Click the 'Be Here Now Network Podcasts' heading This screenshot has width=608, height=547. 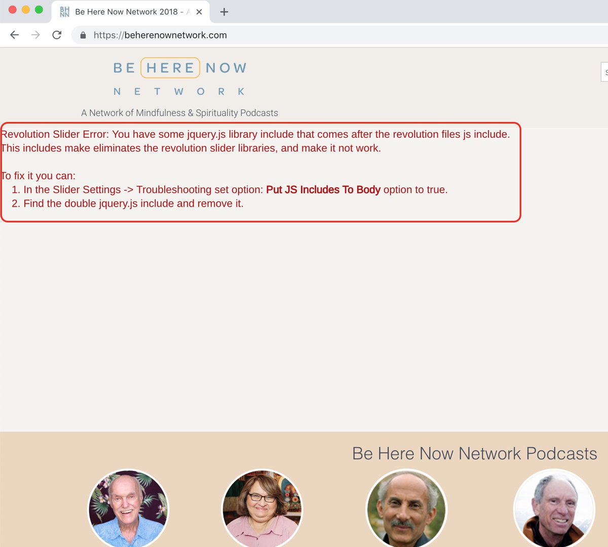[474, 453]
